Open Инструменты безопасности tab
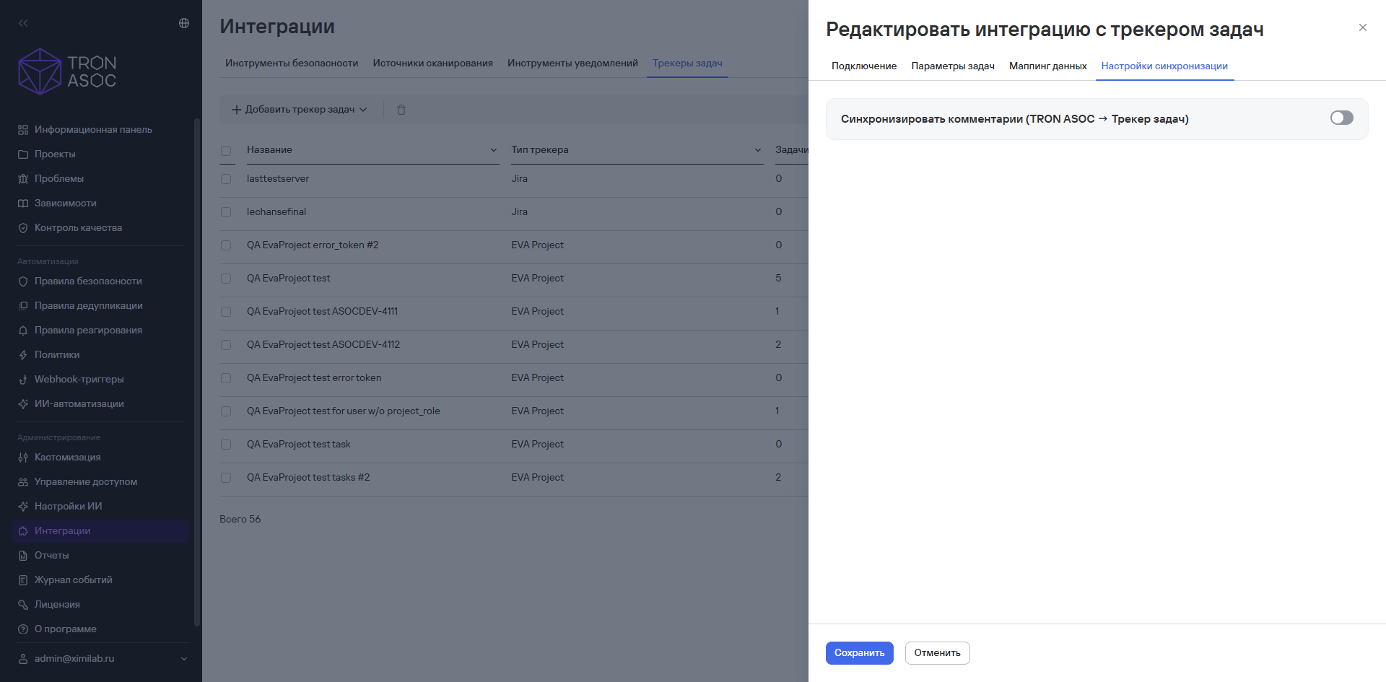1386x682 pixels. [x=292, y=63]
